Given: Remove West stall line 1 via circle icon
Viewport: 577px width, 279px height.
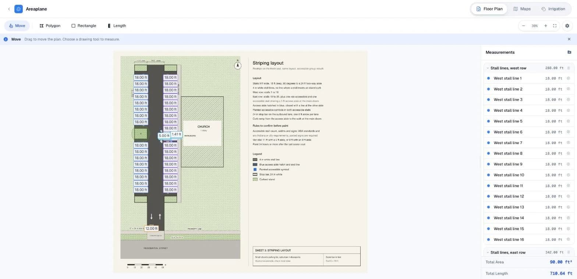Looking at the screenshot, I should tap(568, 78).
